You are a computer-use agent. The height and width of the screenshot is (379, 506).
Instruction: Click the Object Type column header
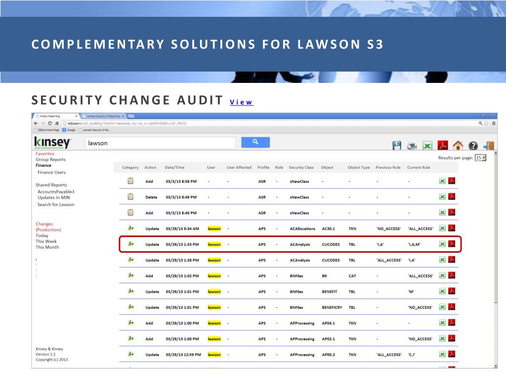(359, 168)
